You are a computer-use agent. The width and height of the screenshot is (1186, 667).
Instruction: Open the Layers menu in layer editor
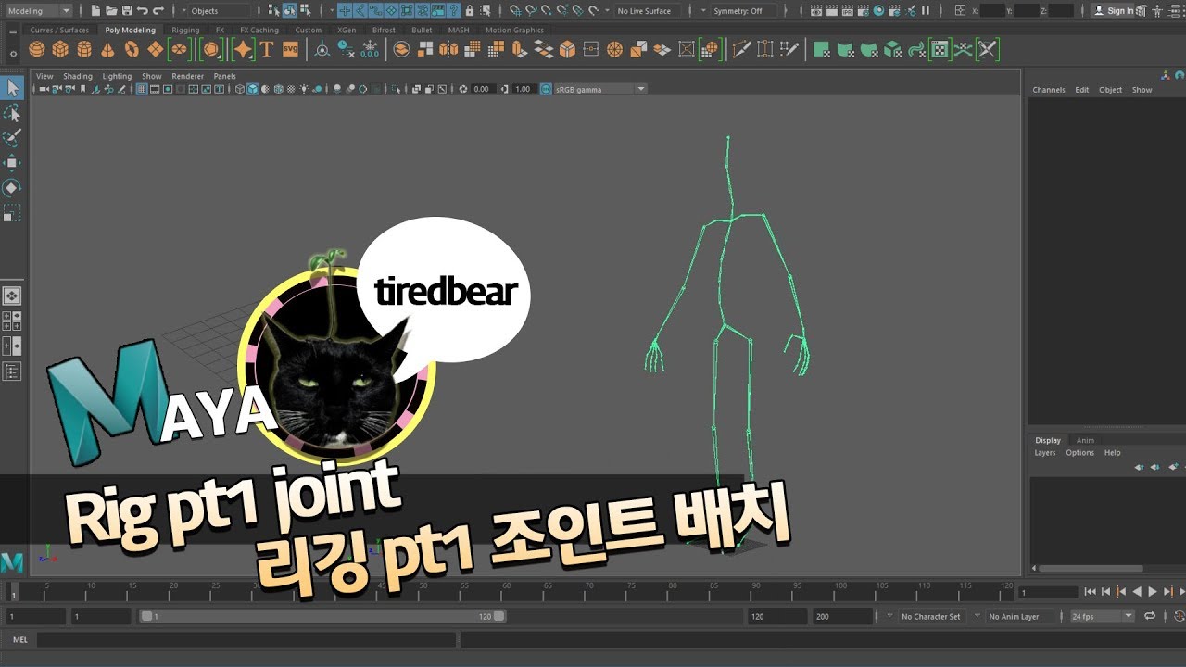pos(1045,453)
